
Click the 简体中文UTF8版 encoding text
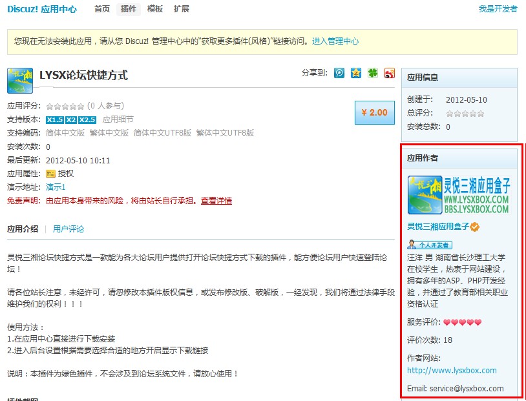click(162, 133)
